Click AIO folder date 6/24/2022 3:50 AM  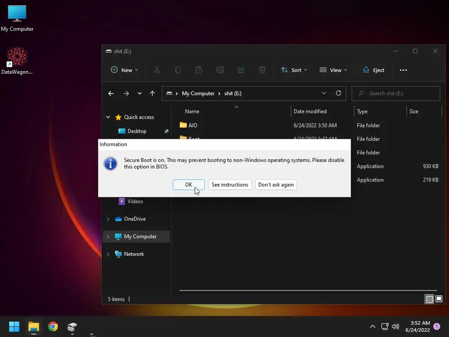pyautogui.click(x=315, y=125)
